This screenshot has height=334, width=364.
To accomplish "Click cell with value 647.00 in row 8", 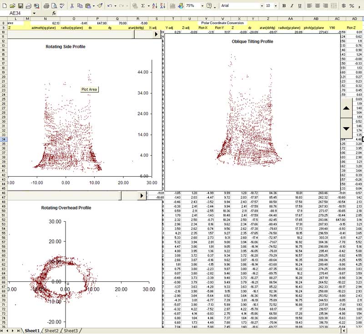I will click(x=98, y=23).
